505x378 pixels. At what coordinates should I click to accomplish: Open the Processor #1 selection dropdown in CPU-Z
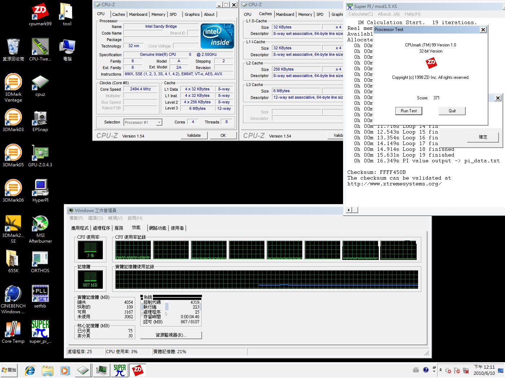click(x=159, y=122)
